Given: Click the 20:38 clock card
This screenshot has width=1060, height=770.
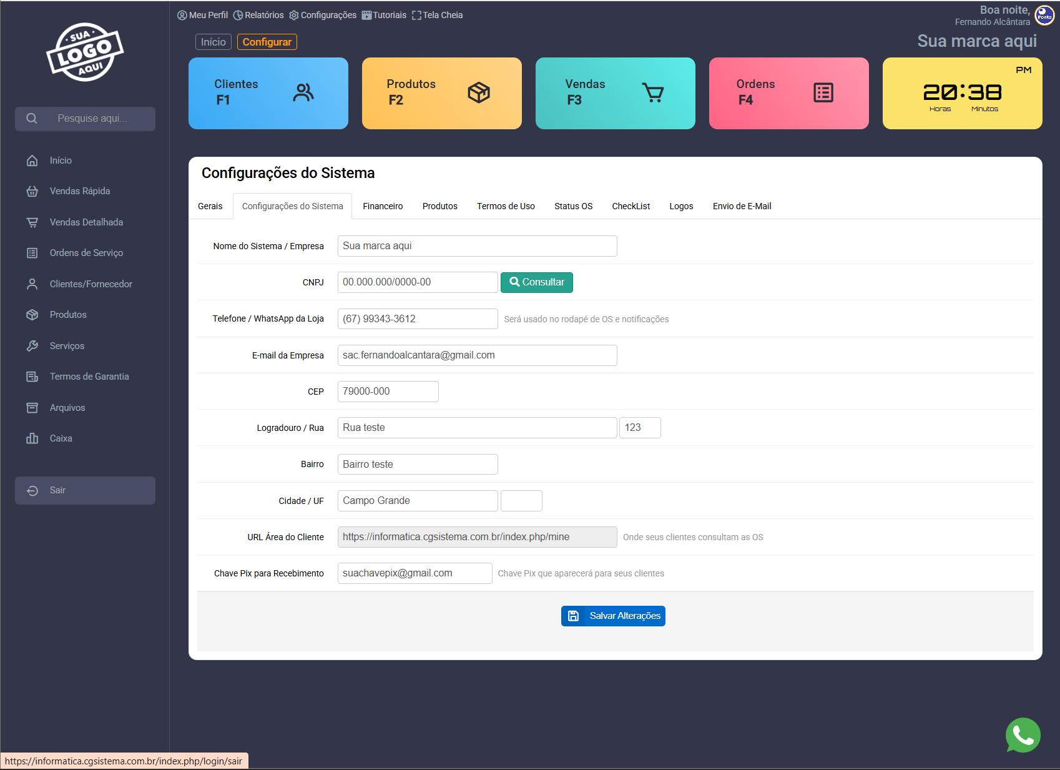Looking at the screenshot, I should coord(962,94).
